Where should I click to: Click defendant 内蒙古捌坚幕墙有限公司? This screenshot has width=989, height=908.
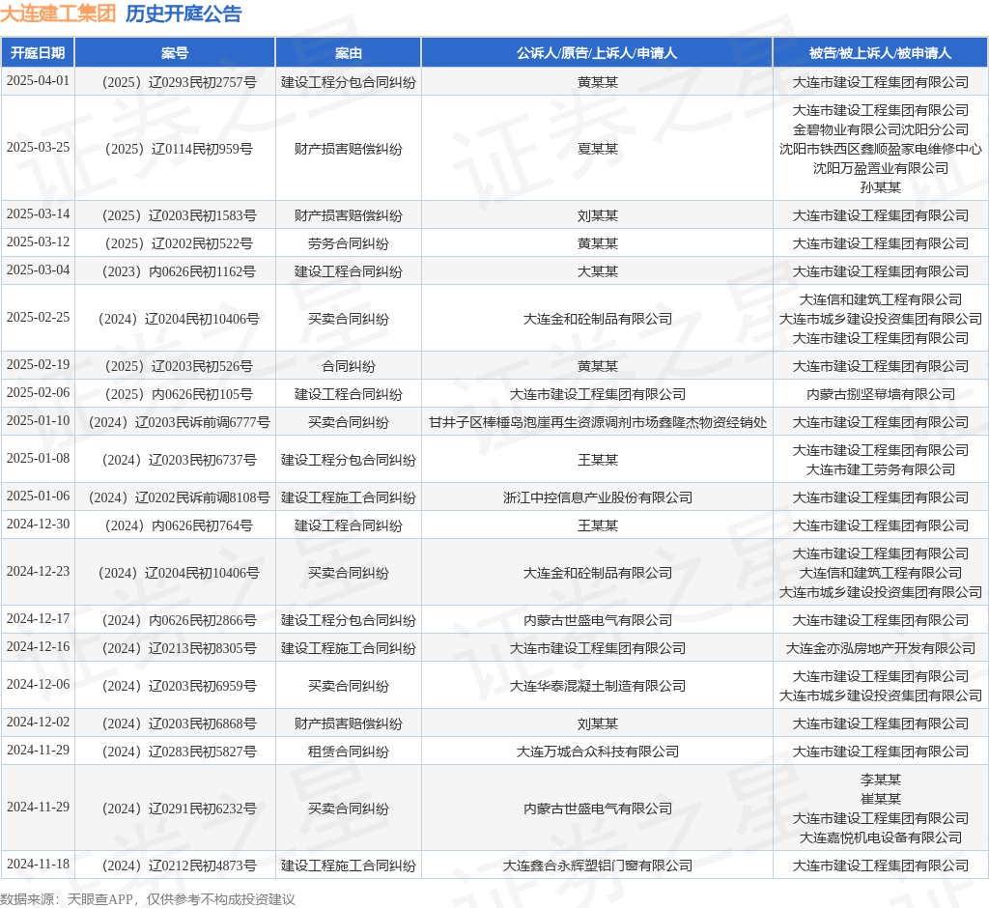(x=881, y=394)
